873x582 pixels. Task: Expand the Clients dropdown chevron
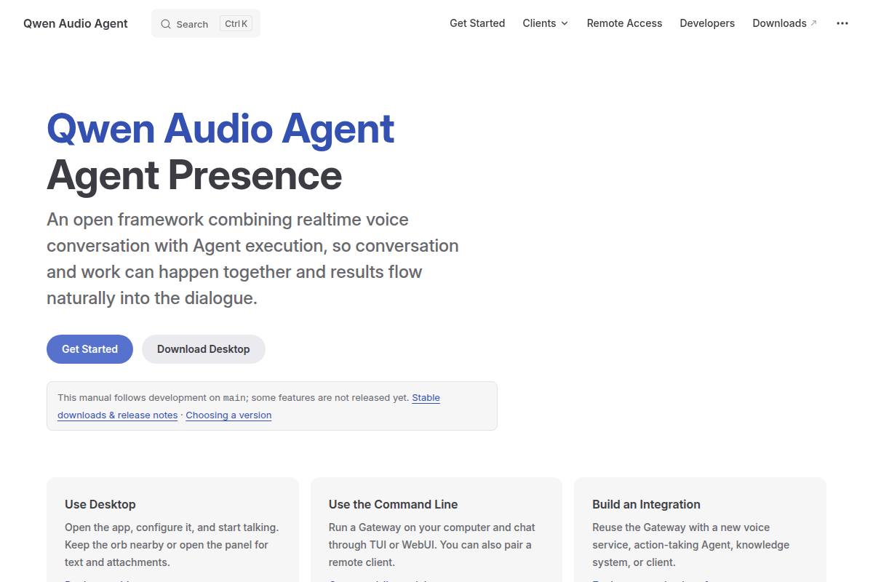(565, 23)
